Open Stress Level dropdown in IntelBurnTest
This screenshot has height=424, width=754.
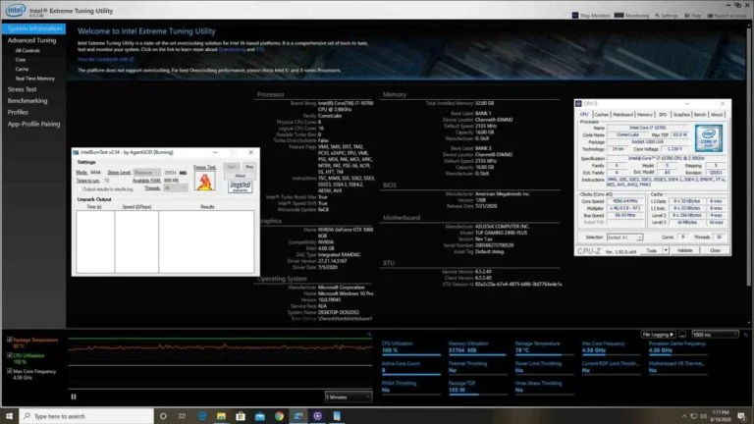click(146, 172)
